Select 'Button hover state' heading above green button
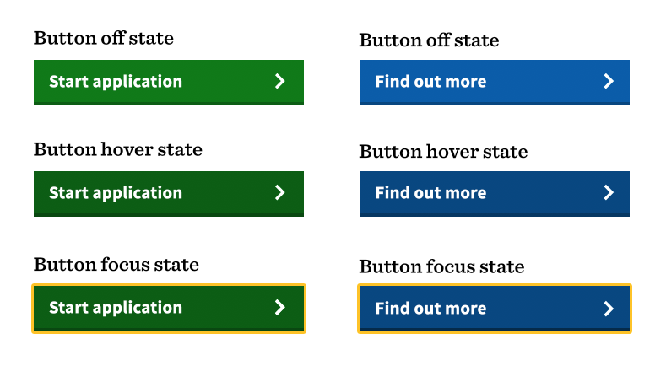The image size is (666, 366). click(x=117, y=150)
